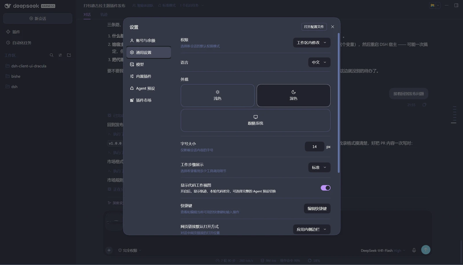Expand the 1 个后台任务 dropdown
Viewport: 463px width, 265px height.
(192, 6)
